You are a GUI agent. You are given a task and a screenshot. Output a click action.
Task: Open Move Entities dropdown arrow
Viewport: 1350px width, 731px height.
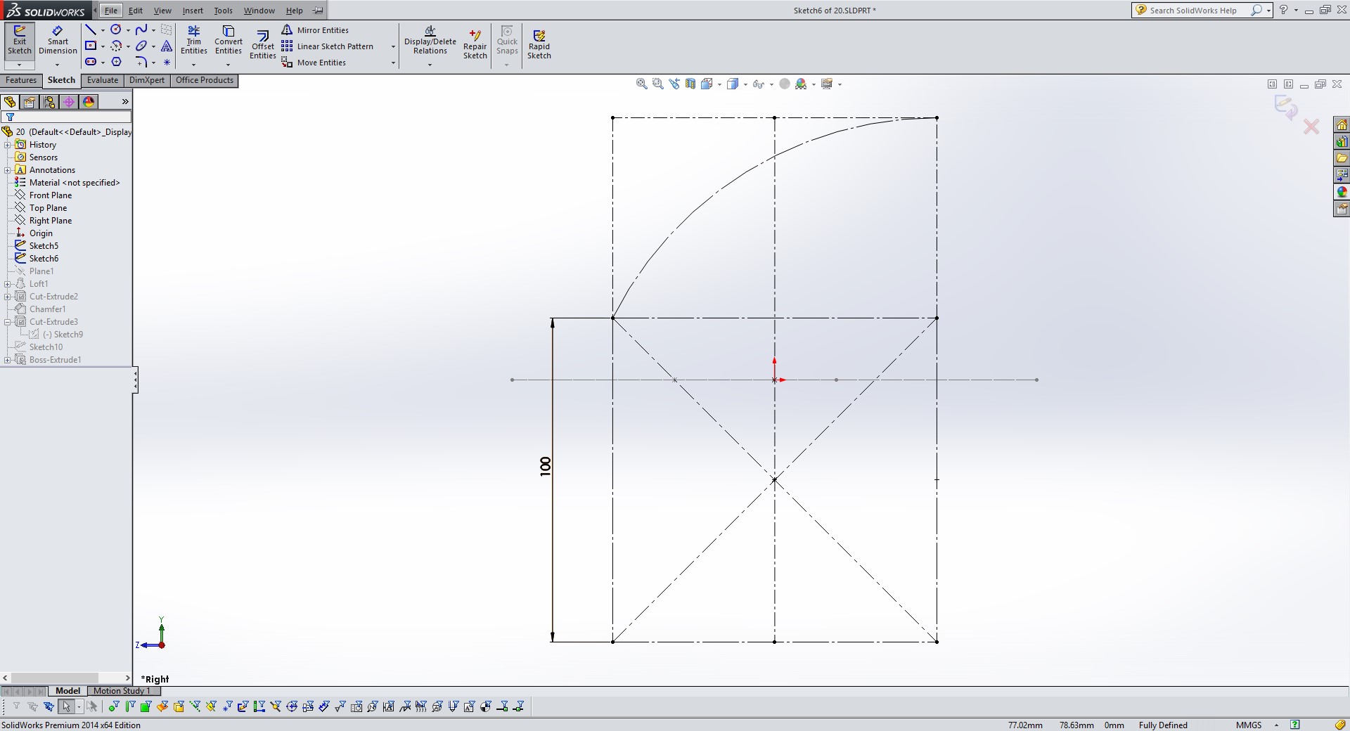393,63
